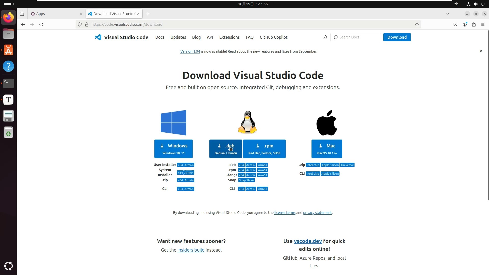Open GitHub Copilot page
The image size is (489, 275).
tap(273, 37)
